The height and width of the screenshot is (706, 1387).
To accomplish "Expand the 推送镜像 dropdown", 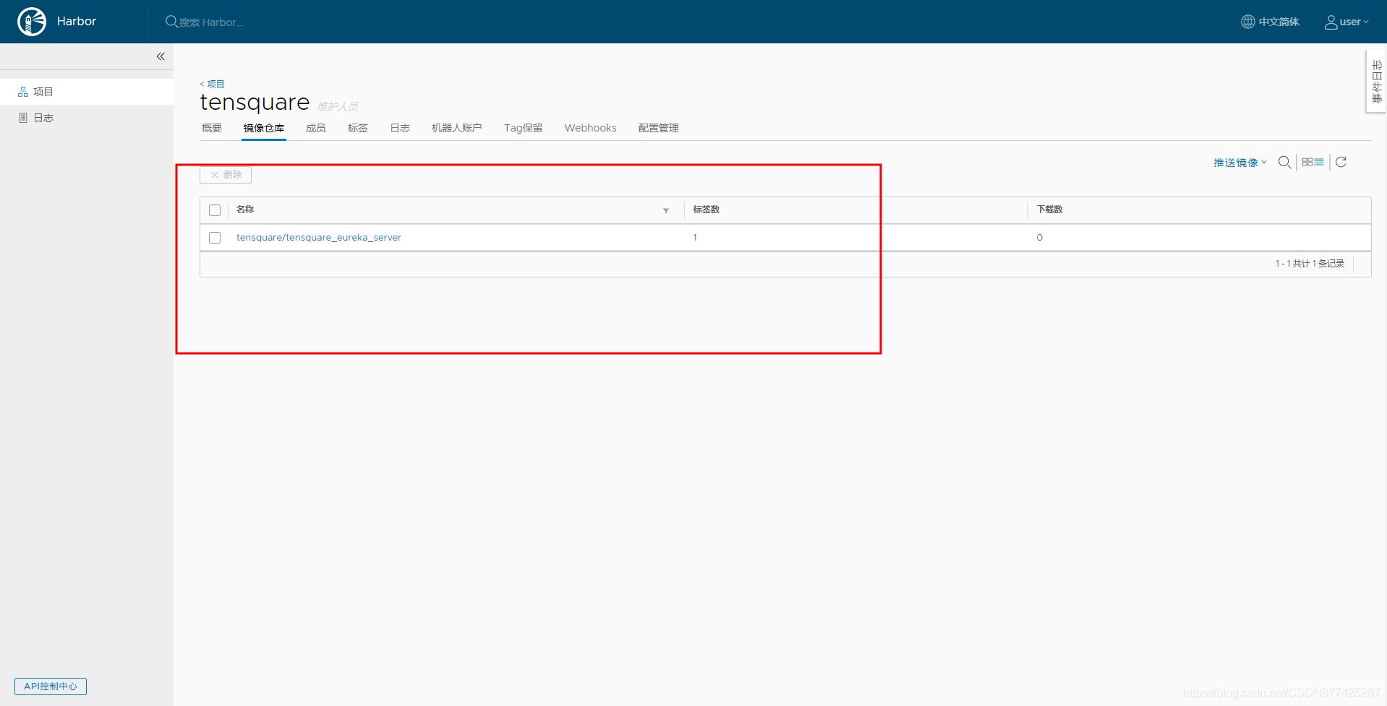I will tap(1239, 163).
